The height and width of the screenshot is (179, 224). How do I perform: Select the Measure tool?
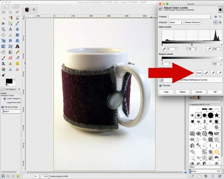[10, 29]
